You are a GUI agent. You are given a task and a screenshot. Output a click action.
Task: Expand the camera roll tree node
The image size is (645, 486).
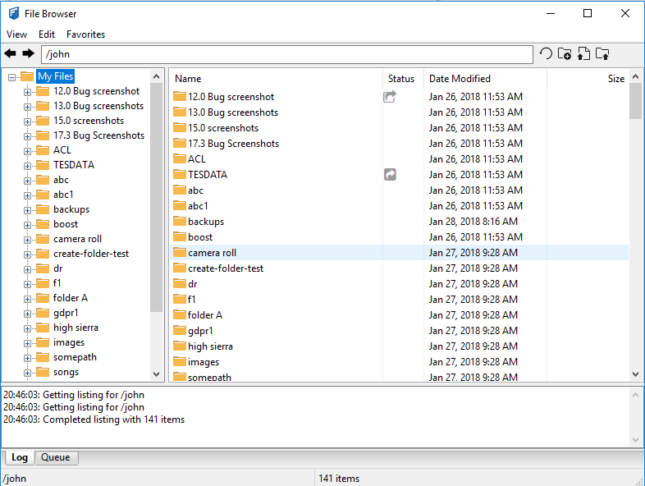27,240
